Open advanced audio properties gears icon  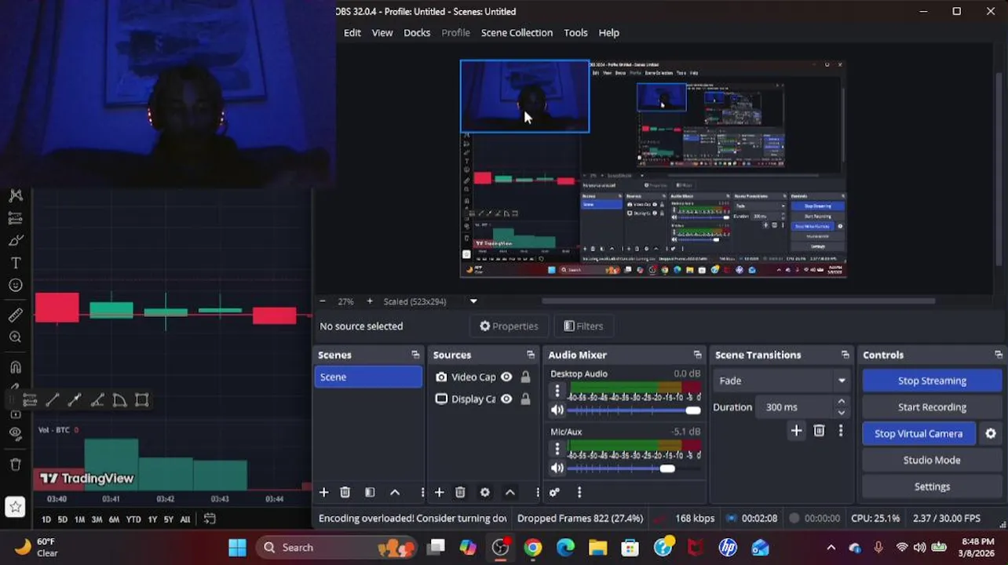click(554, 492)
